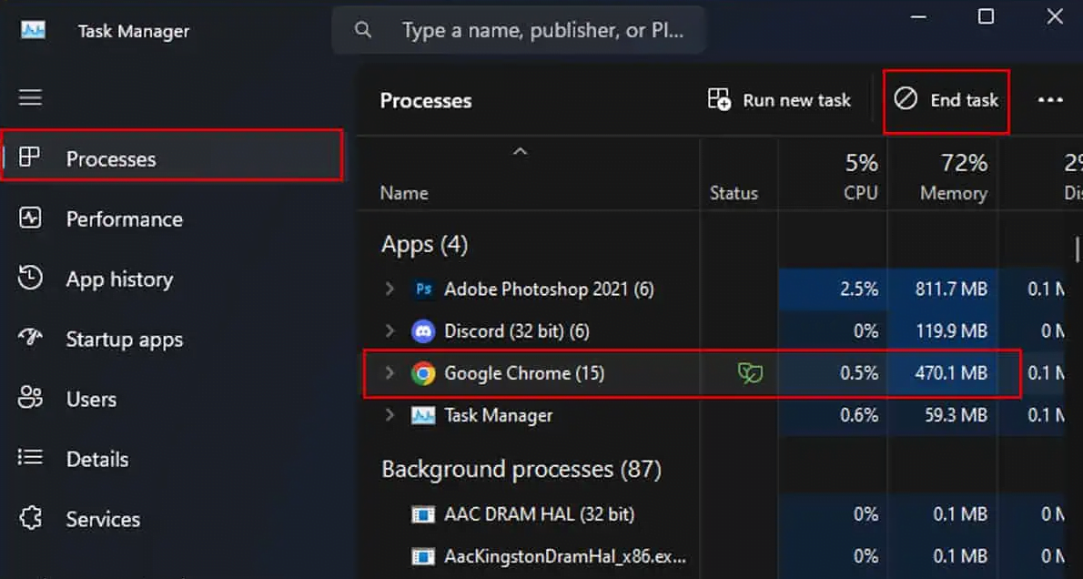Expand the Adobe Photoshop 2021 process group

[x=390, y=289]
